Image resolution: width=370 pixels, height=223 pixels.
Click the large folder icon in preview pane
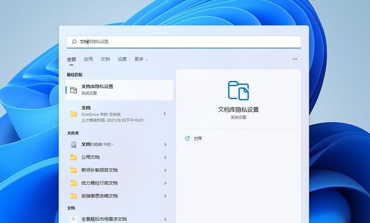click(x=238, y=90)
